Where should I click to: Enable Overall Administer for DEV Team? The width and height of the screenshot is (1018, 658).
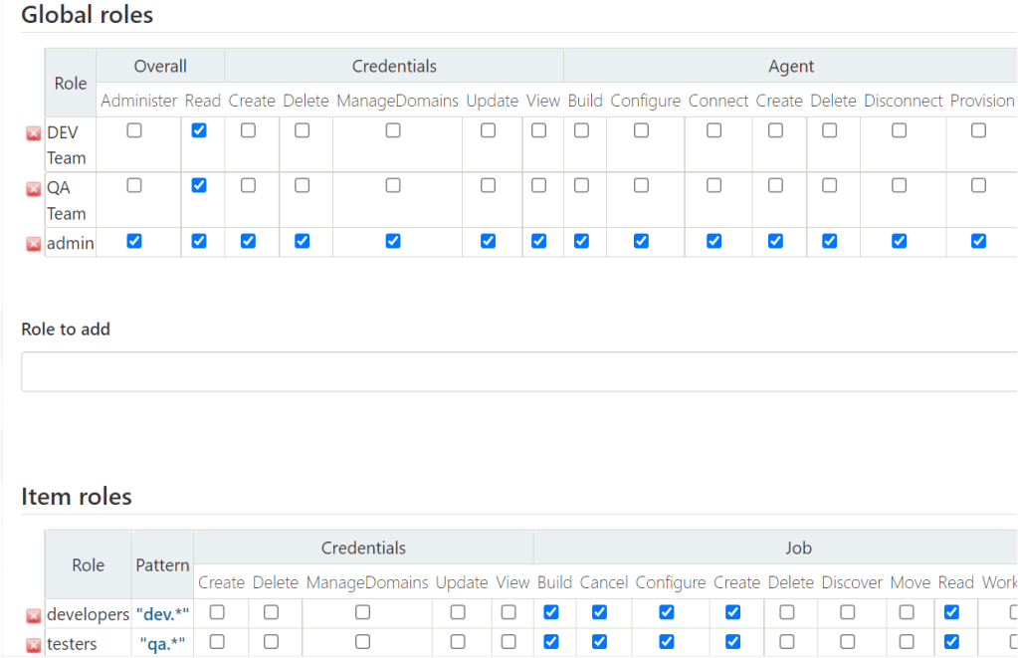[134, 130]
